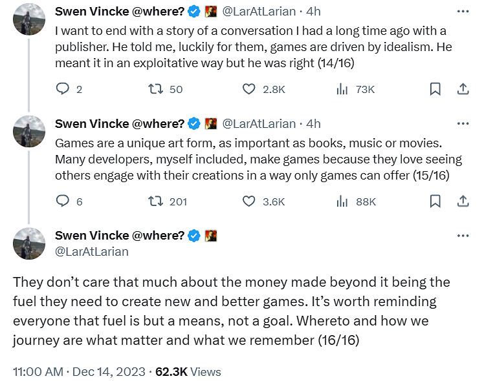The image size is (484, 381).
Task: Open more options for the 14/16 tweet
Action: (463, 12)
